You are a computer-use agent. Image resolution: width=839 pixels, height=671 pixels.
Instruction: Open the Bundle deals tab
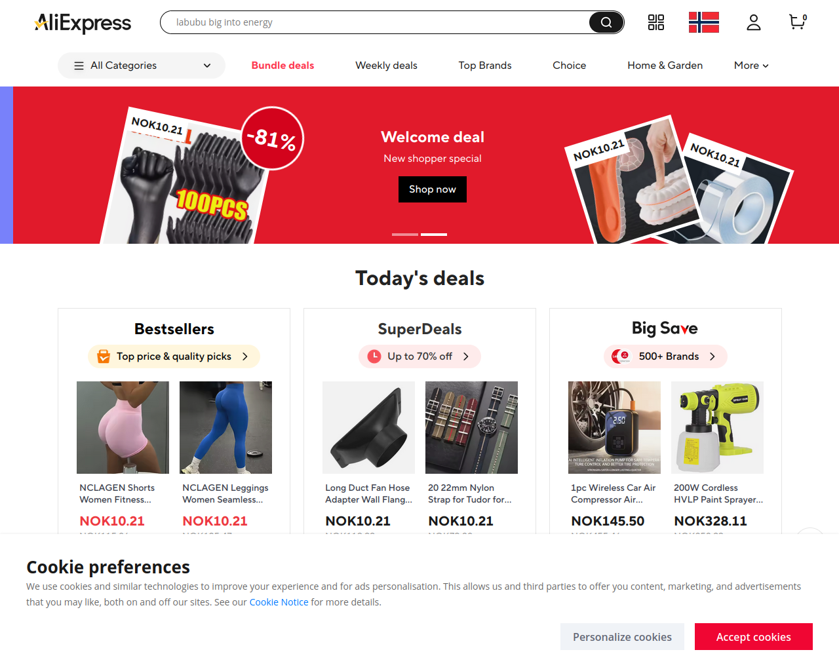pos(283,66)
